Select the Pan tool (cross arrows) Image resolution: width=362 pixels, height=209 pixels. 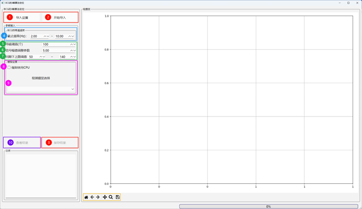pos(105,197)
